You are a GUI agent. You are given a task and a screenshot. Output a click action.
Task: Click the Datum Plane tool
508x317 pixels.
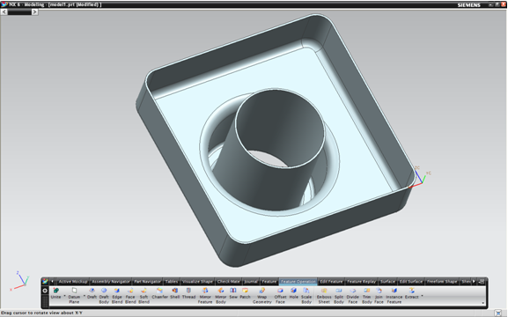(x=74, y=296)
